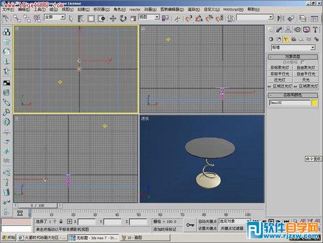The width and height of the screenshot is (323, 243).
Task: Switch to the Motion panel tab
Action: coord(298,30)
